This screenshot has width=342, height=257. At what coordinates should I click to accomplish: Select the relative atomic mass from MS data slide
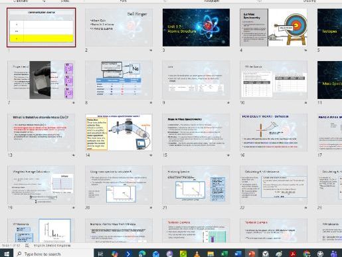[x=119, y=230]
